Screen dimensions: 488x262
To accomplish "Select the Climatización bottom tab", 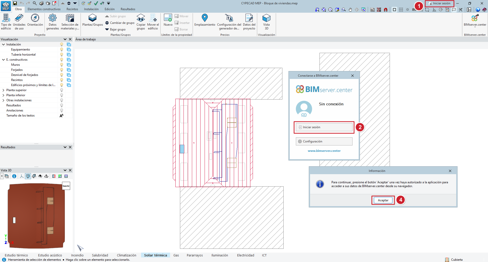I will (126, 255).
